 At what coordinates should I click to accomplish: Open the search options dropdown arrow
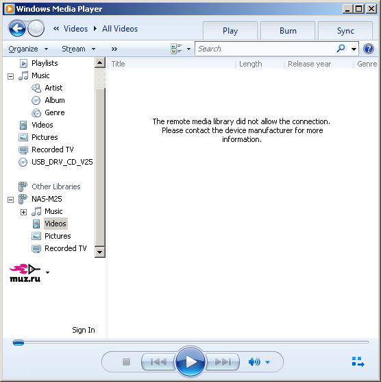[x=354, y=49]
